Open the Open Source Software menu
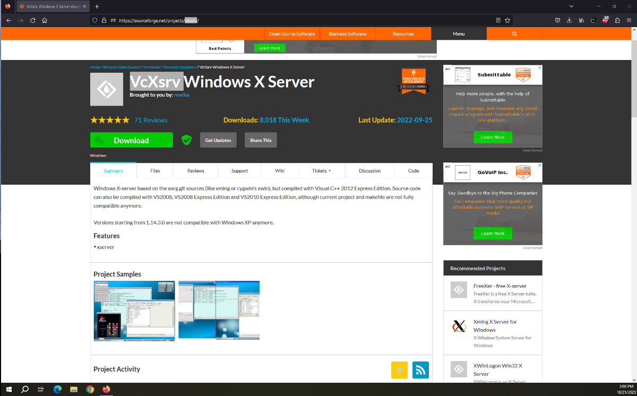This screenshot has width=637, height=396. click(292, 33)
